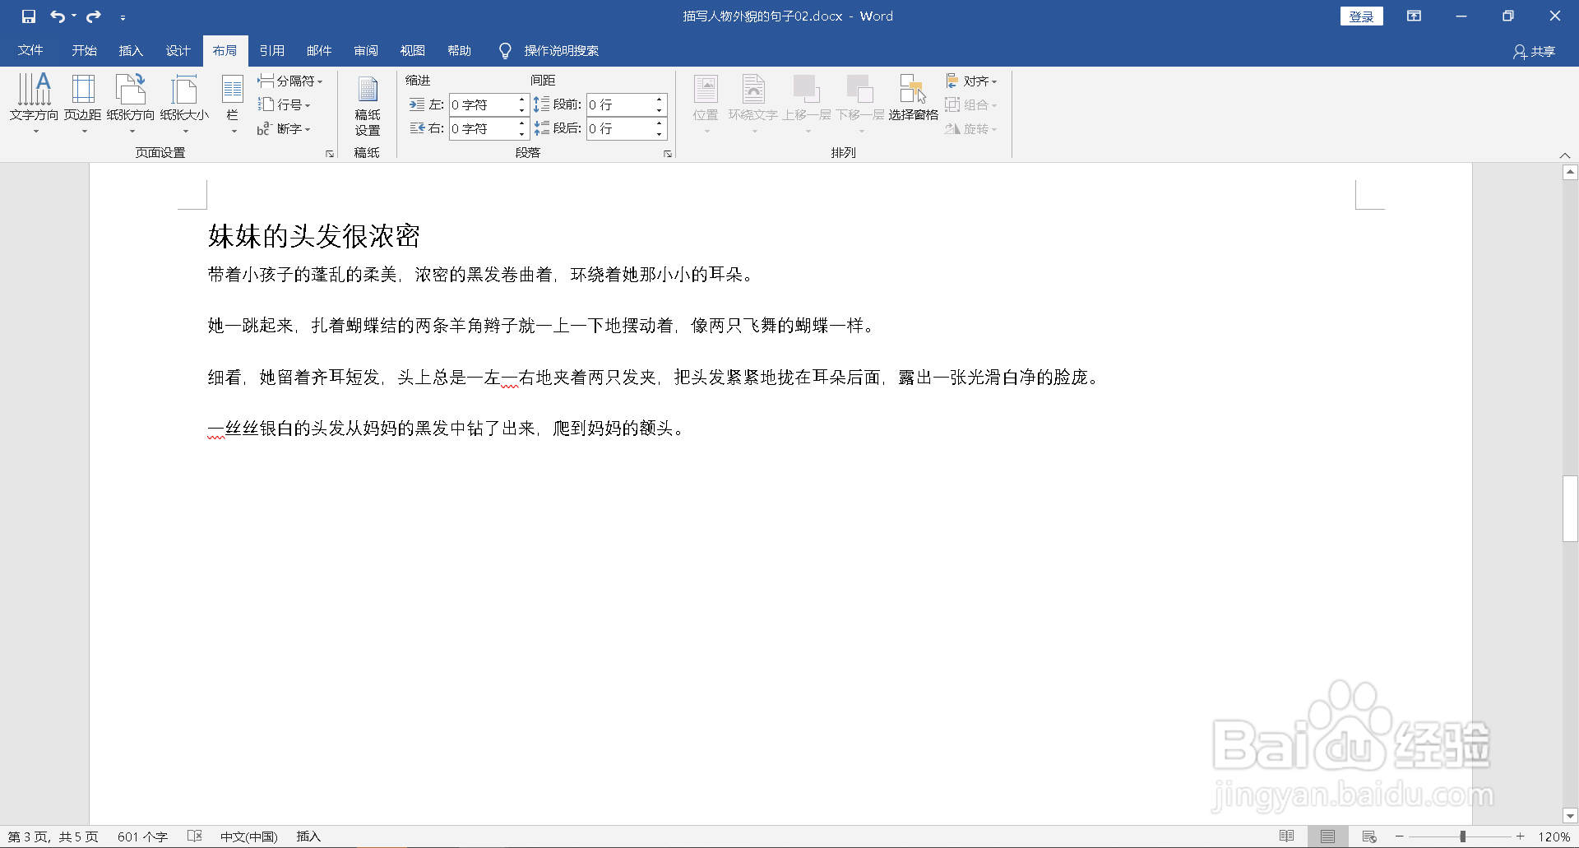Image resolution: width=1579 pixels, height=848 pixels.
Task: Click the zoom slider handle
Action: pos(1462,836)
